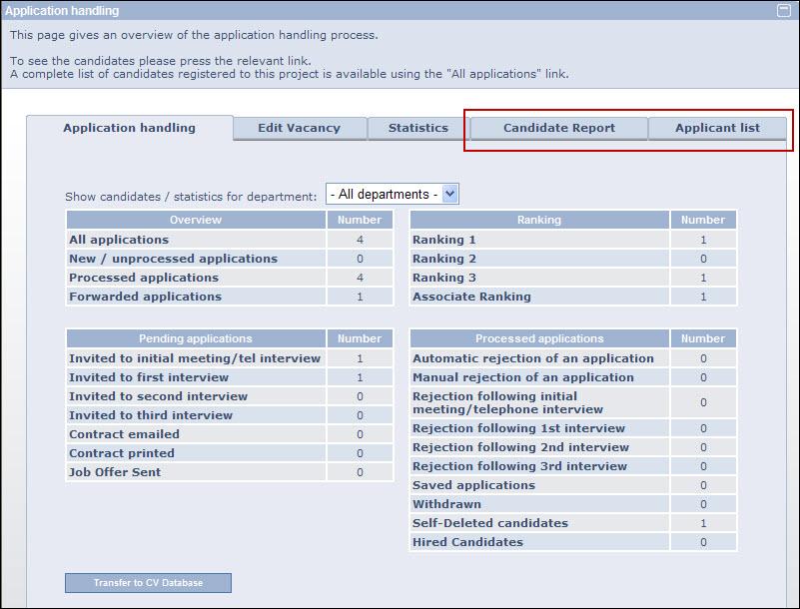
Task: Click the Ranking table header
Action: [x=539, y=220]
